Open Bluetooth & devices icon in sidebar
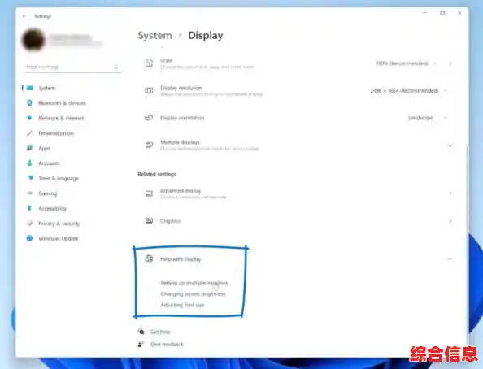 click(29, 103)
